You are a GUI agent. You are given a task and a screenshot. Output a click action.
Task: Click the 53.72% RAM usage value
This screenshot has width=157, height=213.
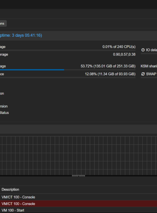pos(108,66)
